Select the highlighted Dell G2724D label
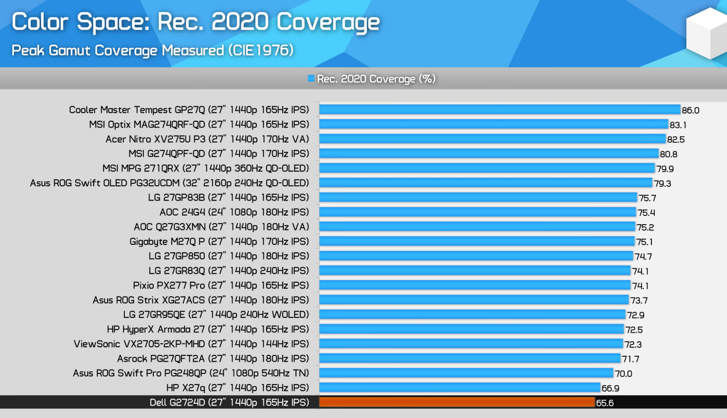 pos(229,402)
